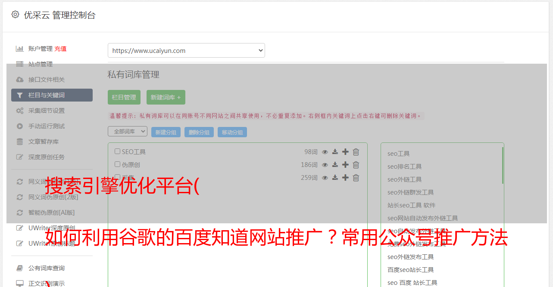Screen dimensions: 553x287
Task: Open 栏目与关键词 in the sidebar
Action: coord(52,95)
